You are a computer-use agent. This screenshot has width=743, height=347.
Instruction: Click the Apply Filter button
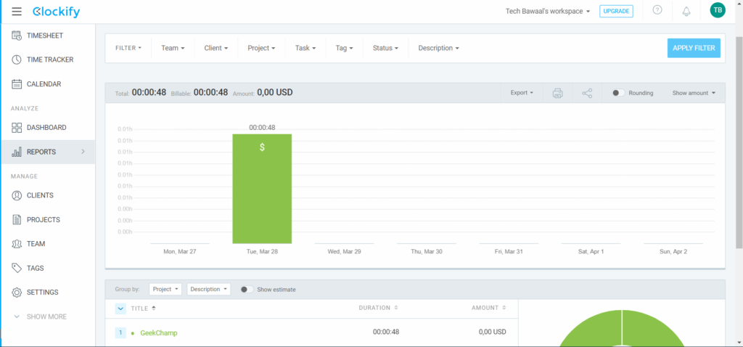694,48
